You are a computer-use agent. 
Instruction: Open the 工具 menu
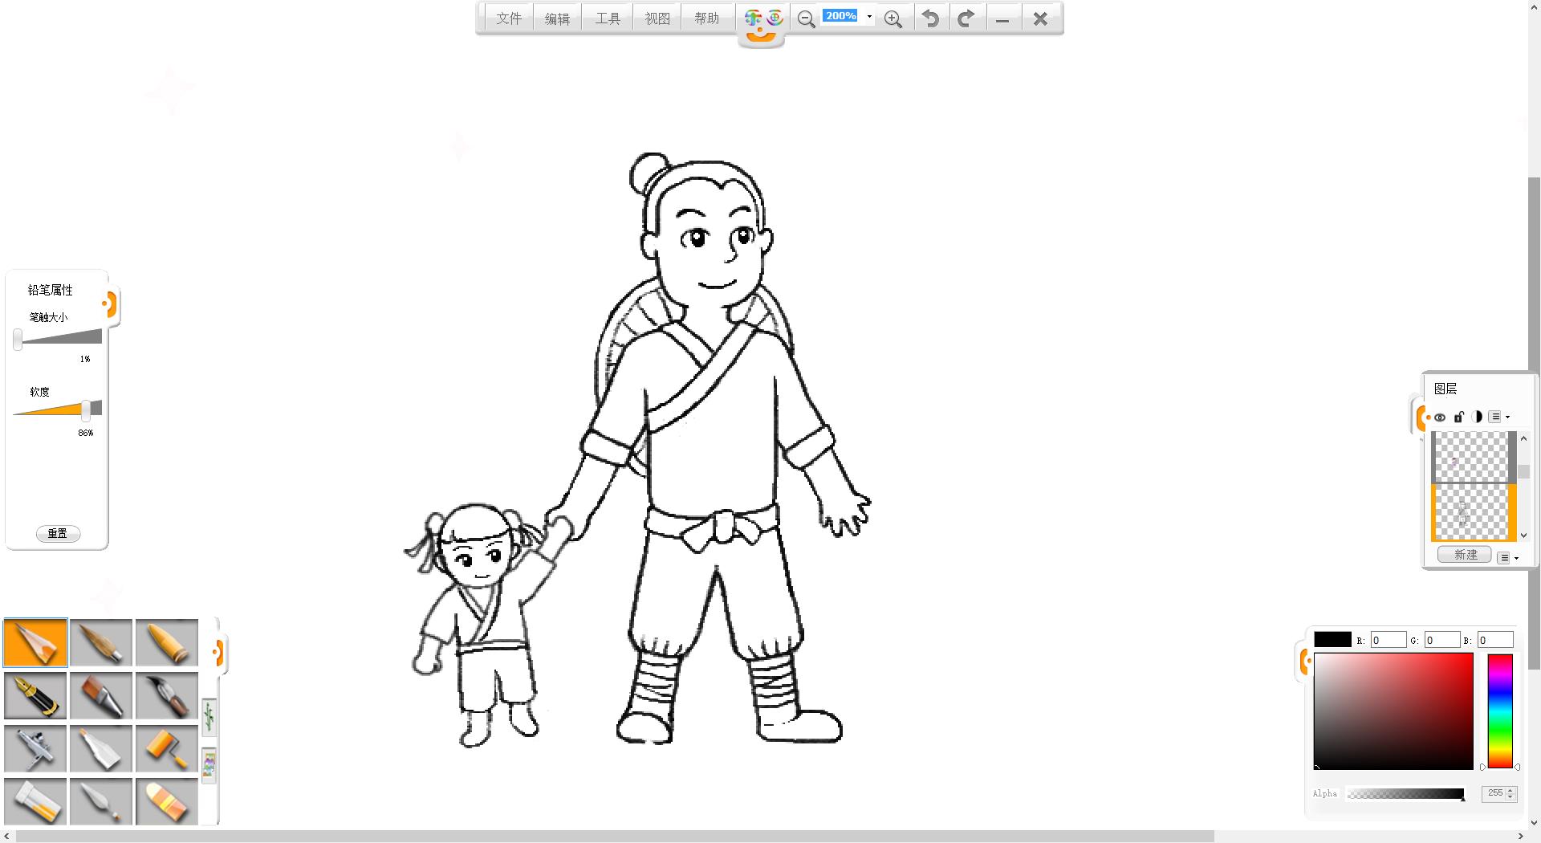click(608, 18)
